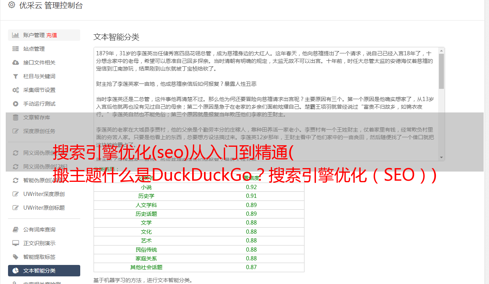The width and height of the screenshot is (489, 284).
Task: Click the refresh icon for 智能伪原创
Action: coord(16,180)
